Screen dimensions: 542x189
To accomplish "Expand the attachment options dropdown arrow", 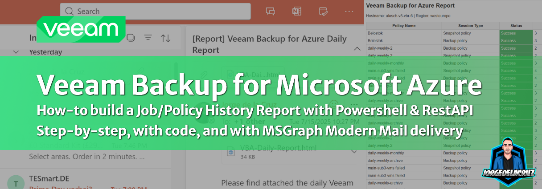I will click(354, 151).
